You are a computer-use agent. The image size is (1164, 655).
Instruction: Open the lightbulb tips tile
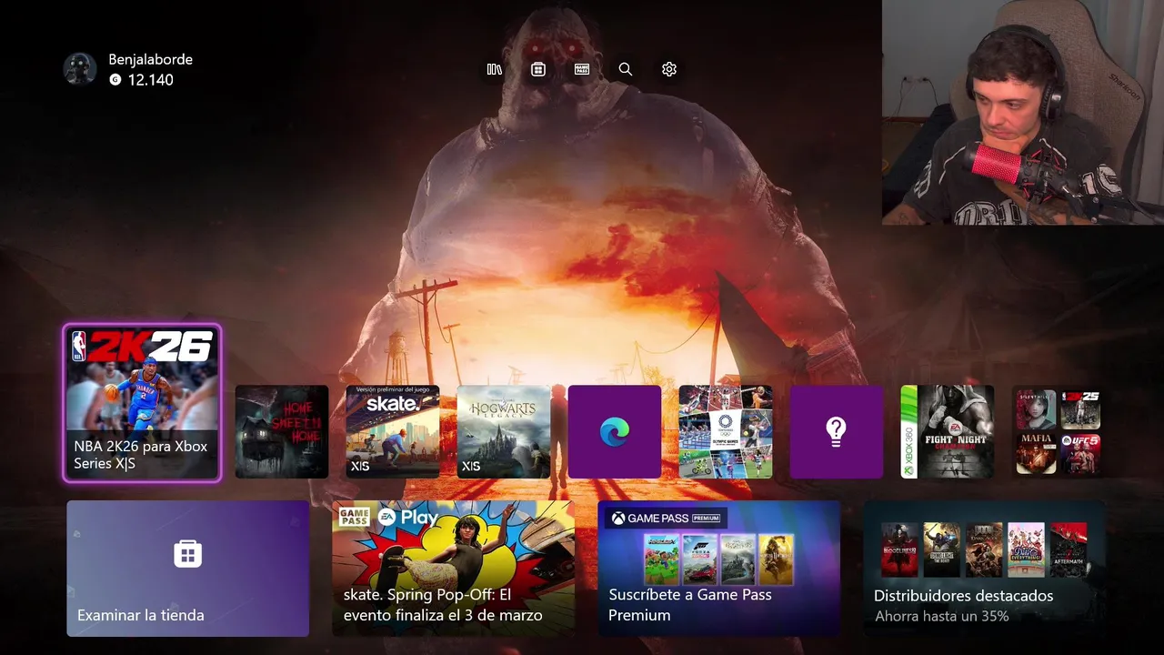pyautogui.click(x=837, y=431)
